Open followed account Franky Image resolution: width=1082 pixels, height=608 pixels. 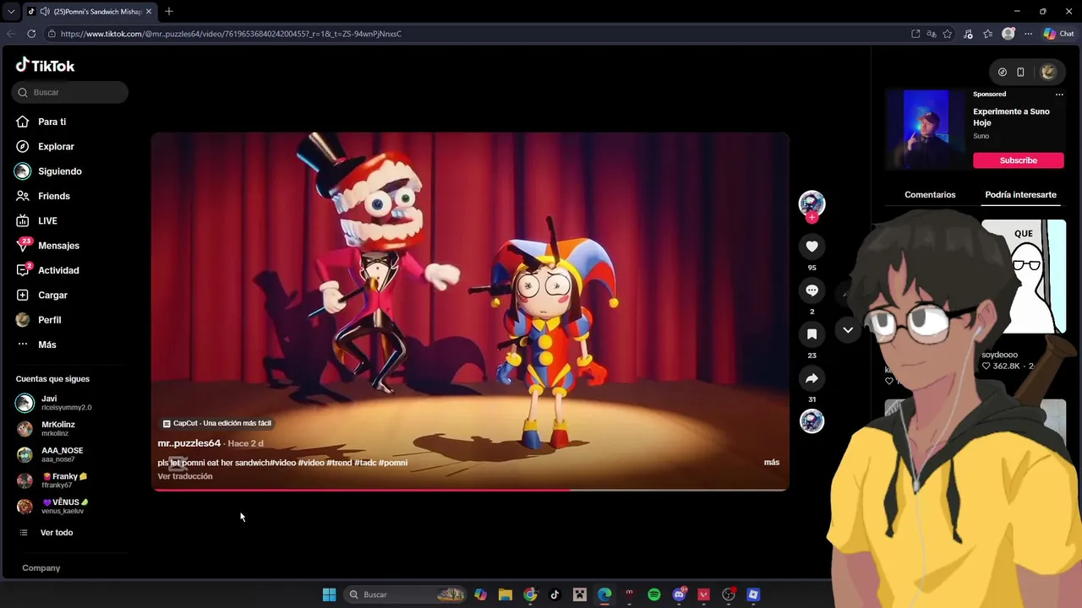point(52,480)
